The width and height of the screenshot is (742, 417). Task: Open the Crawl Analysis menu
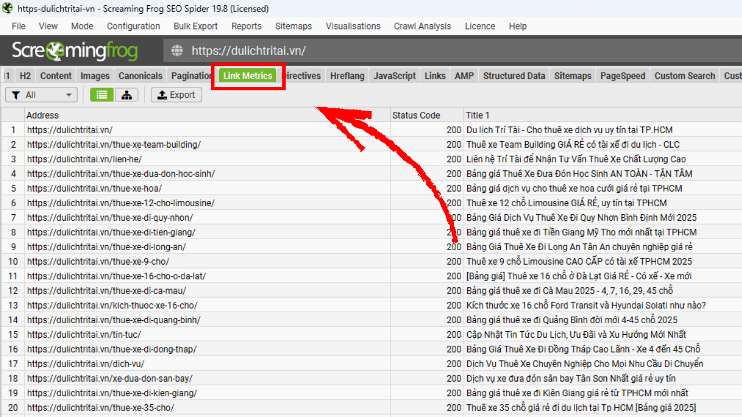tap(422, 26)
